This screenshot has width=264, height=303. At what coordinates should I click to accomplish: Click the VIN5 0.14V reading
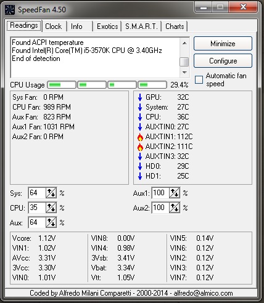coord(192,238)
